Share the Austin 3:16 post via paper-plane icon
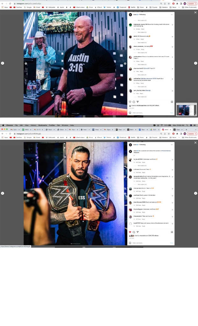The image size is (198, 326). [138, 102]
